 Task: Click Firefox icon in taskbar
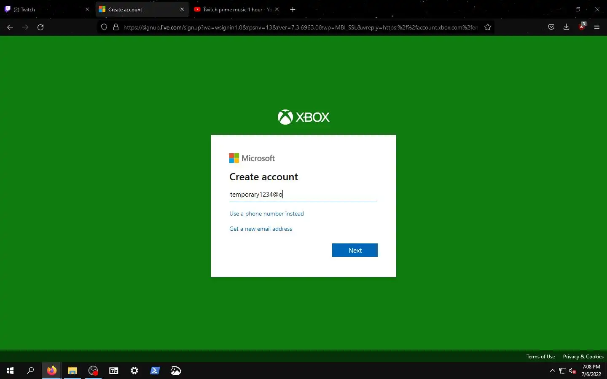pyautogui.click(x=51, y=371)
